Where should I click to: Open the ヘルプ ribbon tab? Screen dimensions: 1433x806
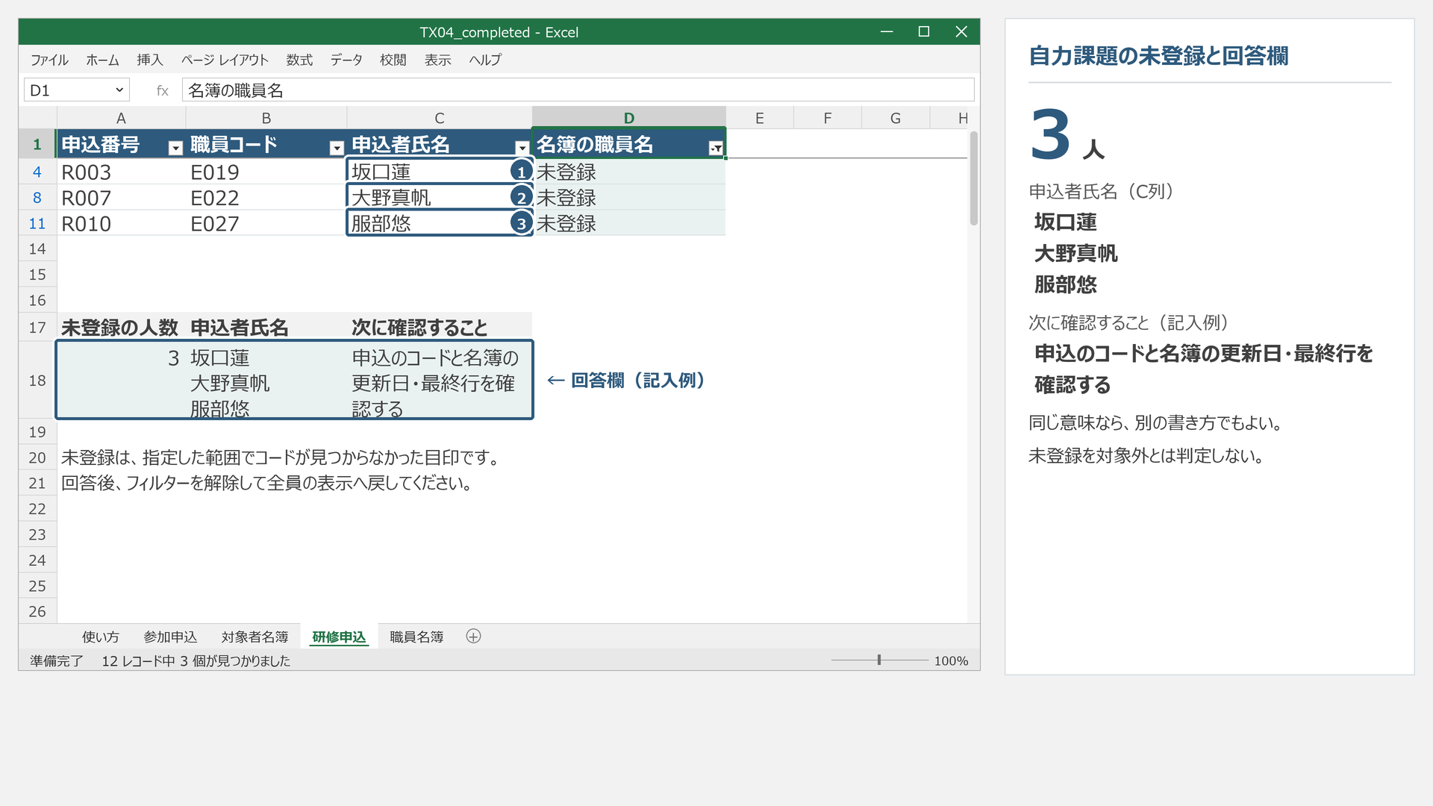click(485, 60)
